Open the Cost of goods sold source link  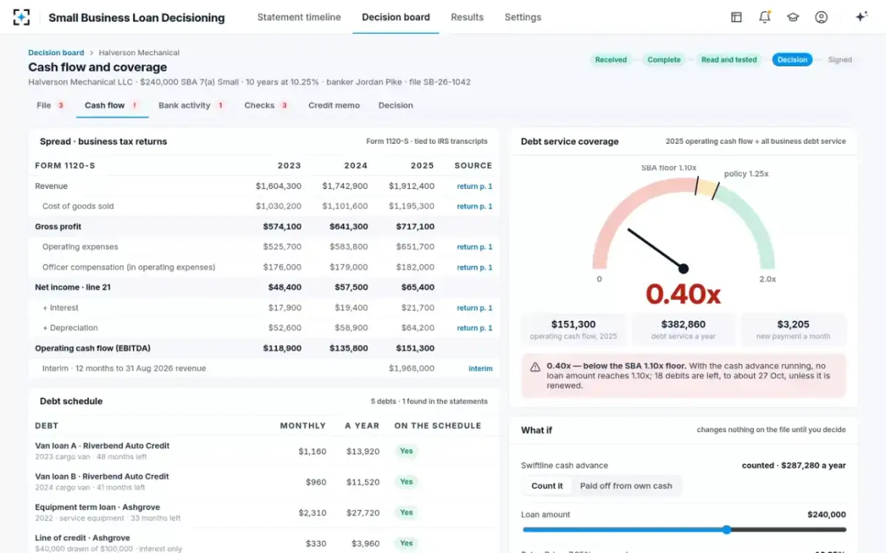[x=475, y=206]
